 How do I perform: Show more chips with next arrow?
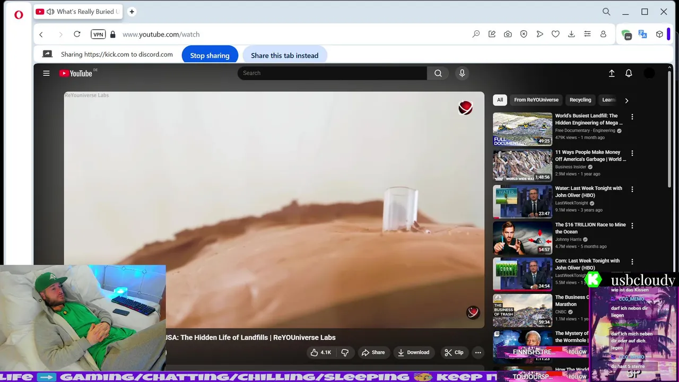(x=626, y=100)
